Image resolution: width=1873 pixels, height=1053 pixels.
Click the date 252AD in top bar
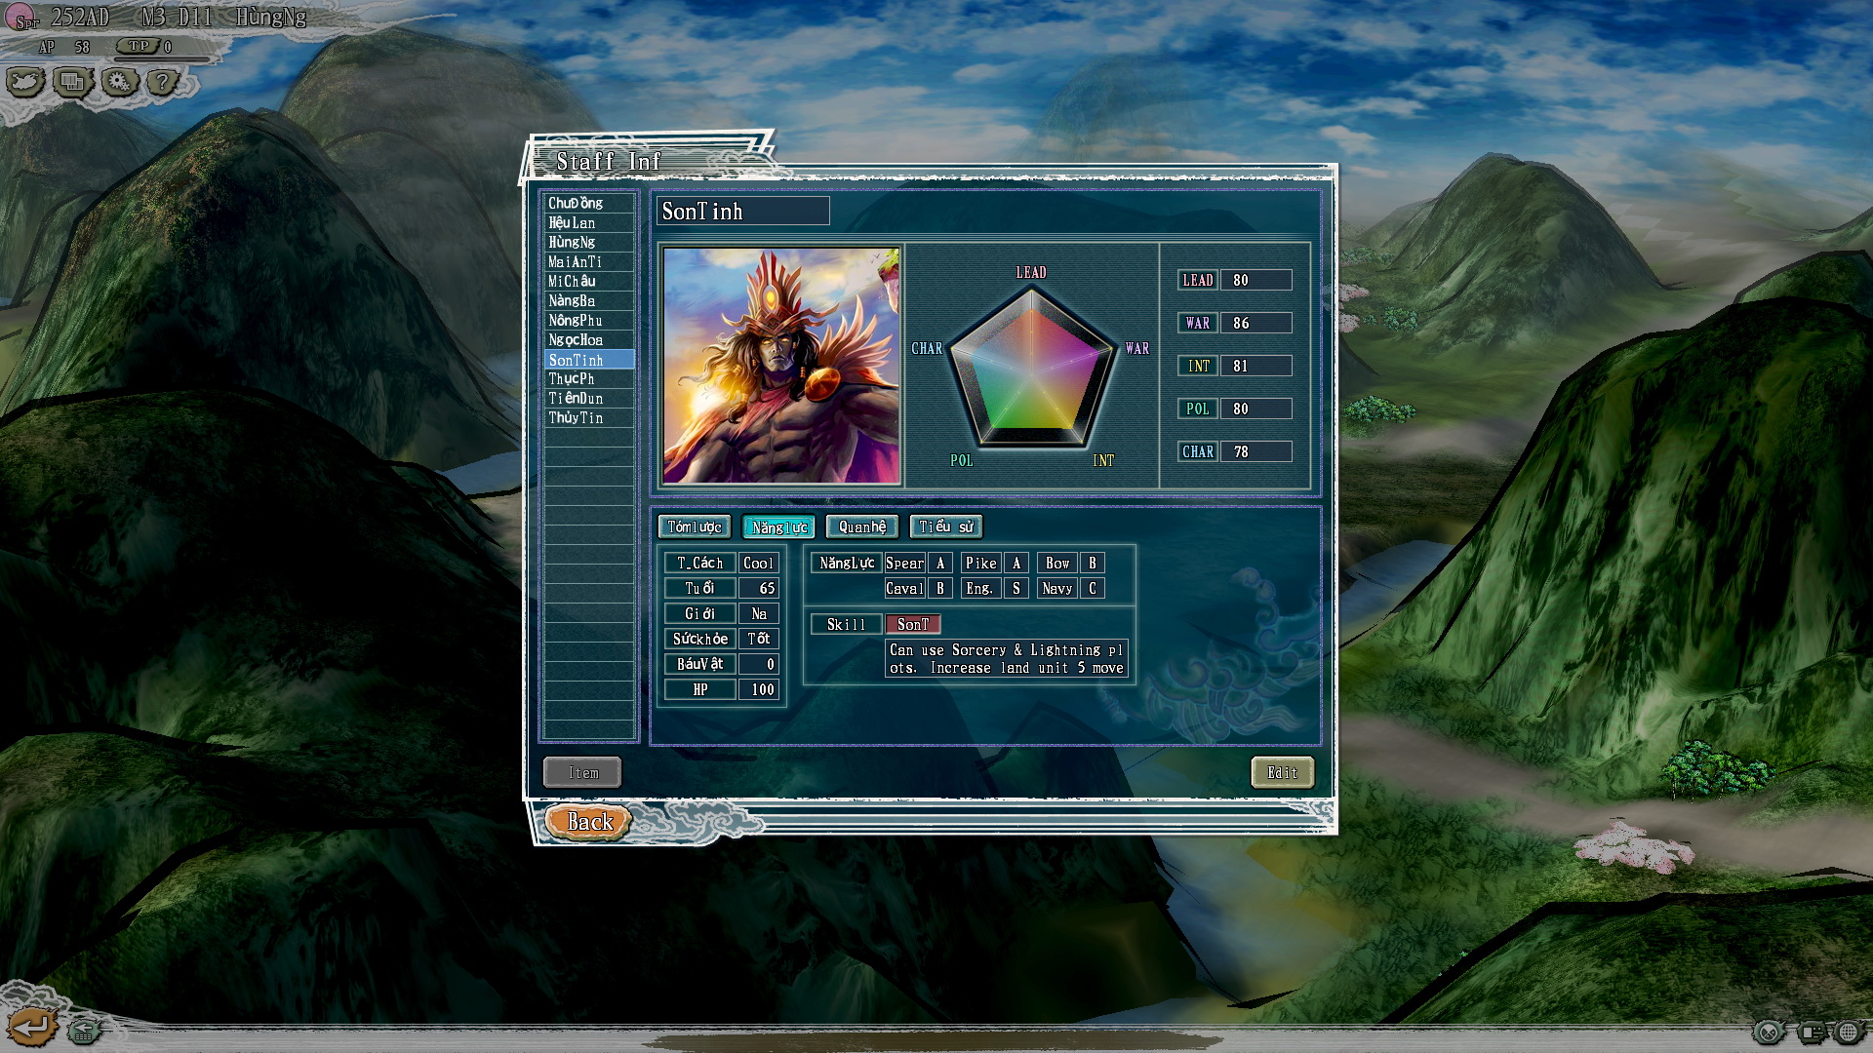click(80, 18)
